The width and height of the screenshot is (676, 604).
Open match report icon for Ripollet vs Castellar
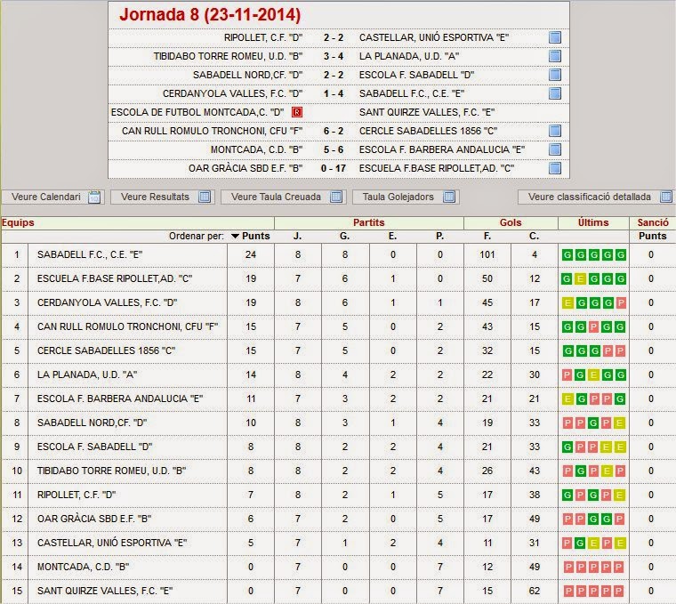555,37
